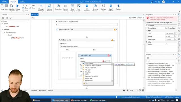Viewport: 181px width, 102px height.
Task: Open Manage Packages
Action: tap(41, 8)
